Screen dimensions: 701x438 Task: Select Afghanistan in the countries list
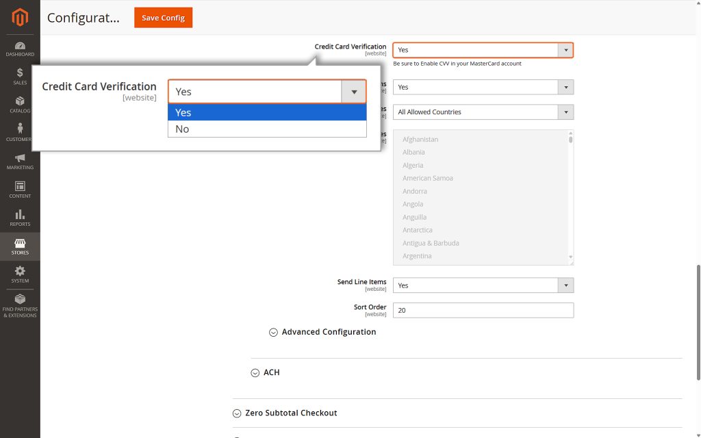[420, 139]
